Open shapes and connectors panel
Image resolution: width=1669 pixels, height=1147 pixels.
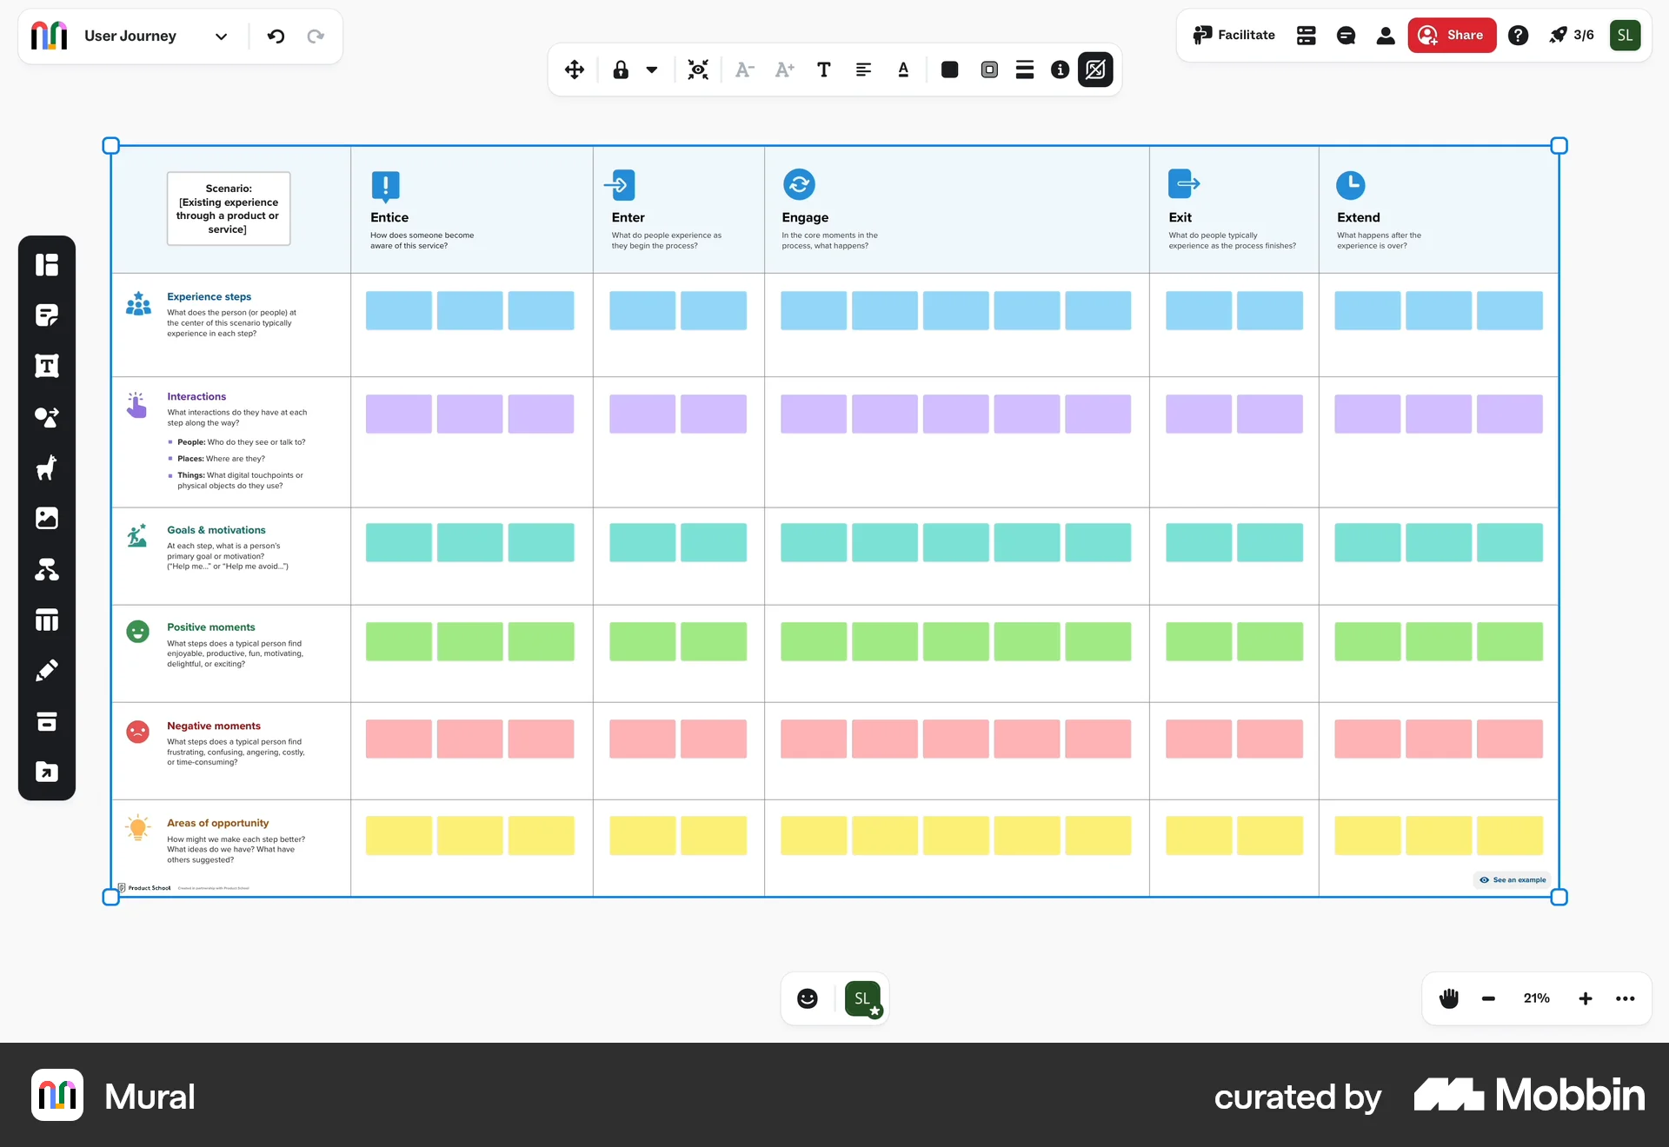click(x=47, y=417)
